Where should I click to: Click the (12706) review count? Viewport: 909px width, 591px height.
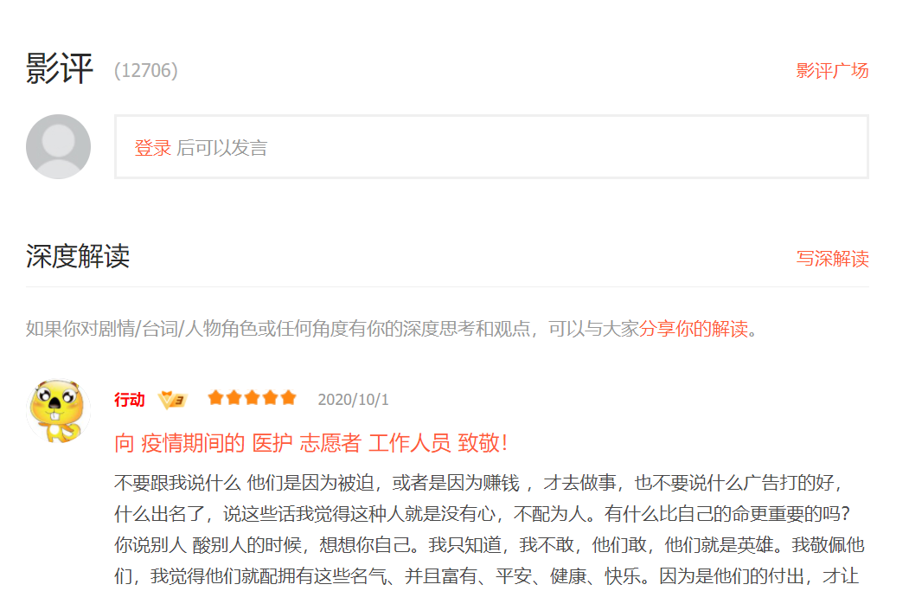click(145, 71)
